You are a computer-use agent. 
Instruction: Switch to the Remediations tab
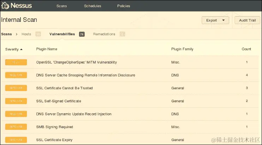point(104,34)
